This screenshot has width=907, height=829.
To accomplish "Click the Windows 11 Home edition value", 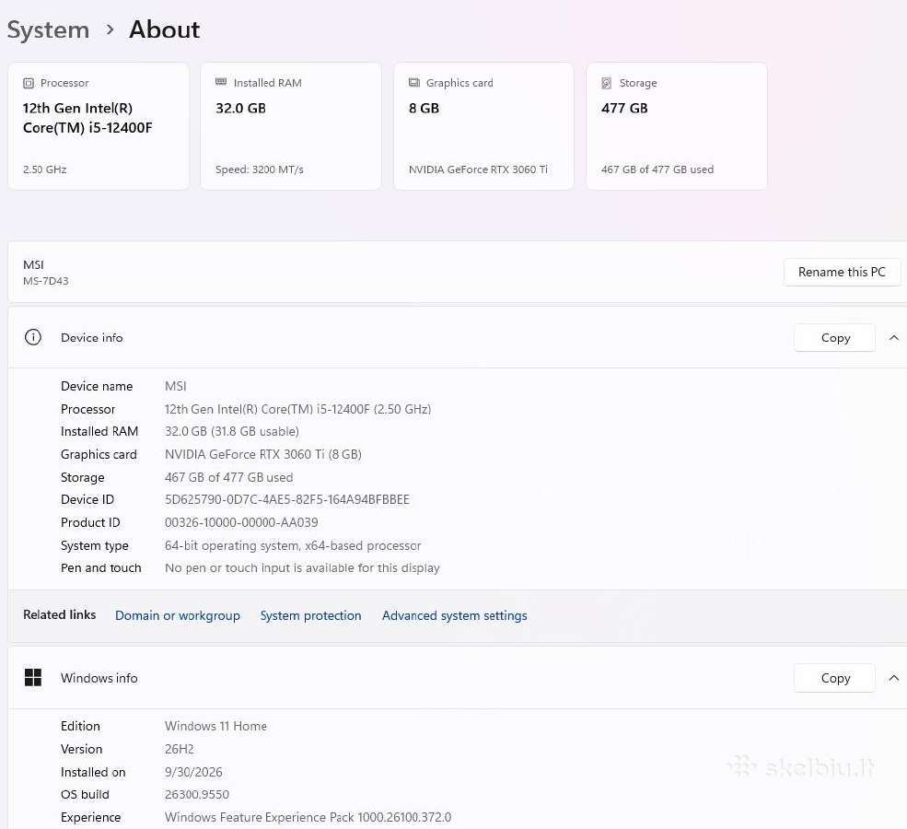I will (215, 726).
